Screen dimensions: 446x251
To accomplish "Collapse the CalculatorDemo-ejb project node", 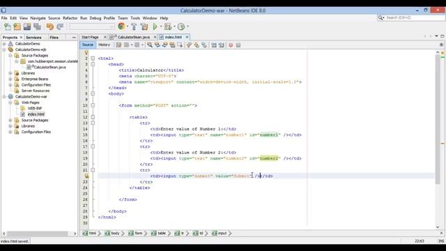I will coord(4,50).
